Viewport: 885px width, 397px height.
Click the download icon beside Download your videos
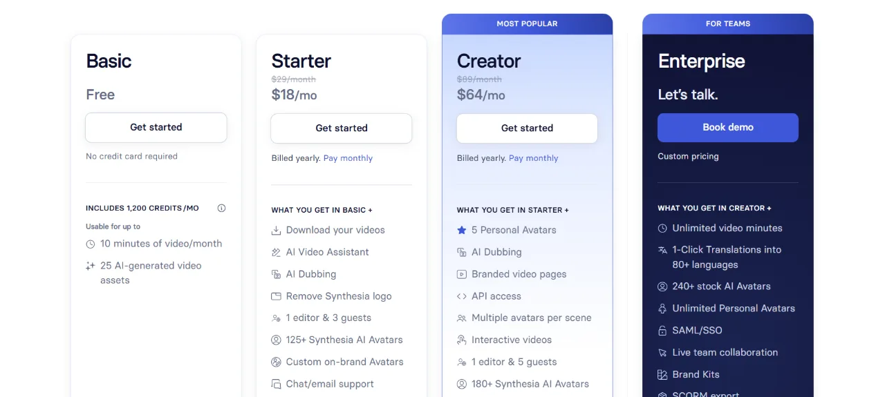276,231
